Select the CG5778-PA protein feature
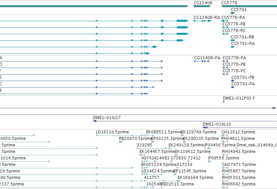This screenshot has width=277, height=189. 225,61
